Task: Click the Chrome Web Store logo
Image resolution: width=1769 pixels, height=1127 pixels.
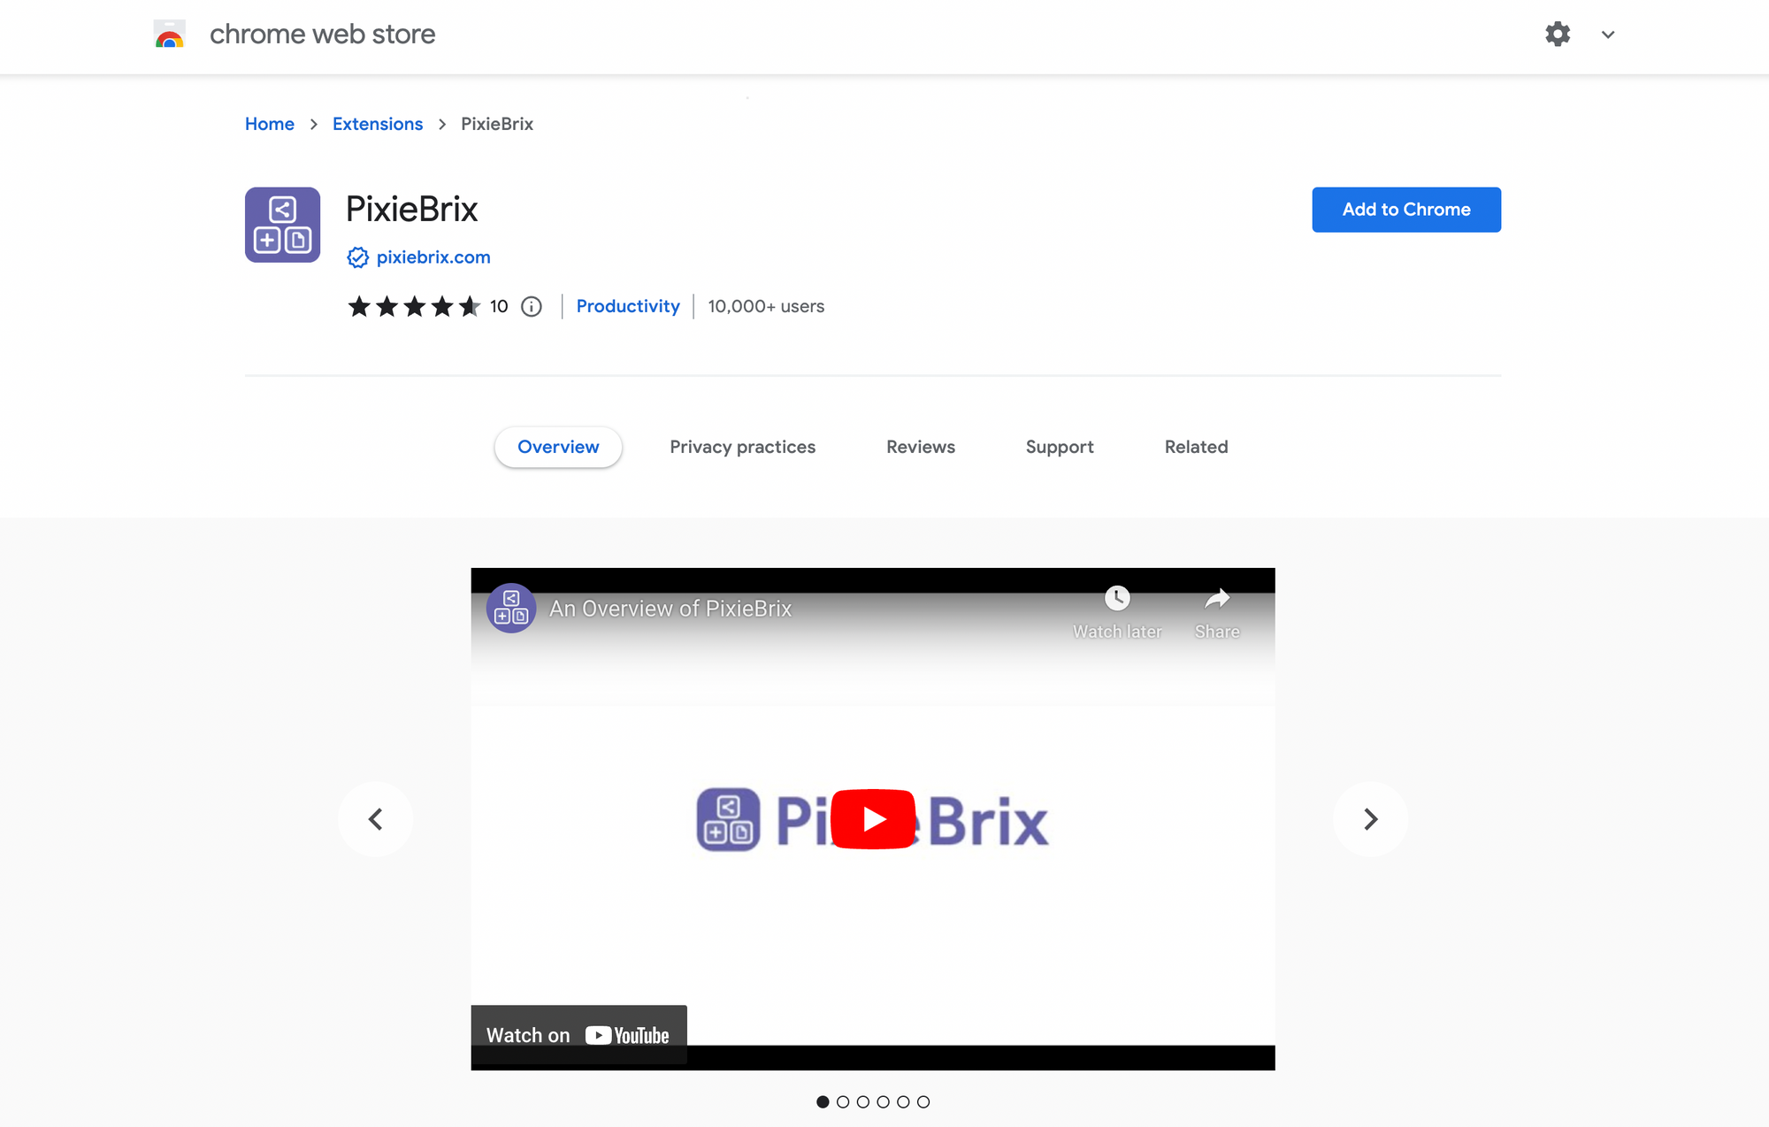Action: (x=170, y=34)
